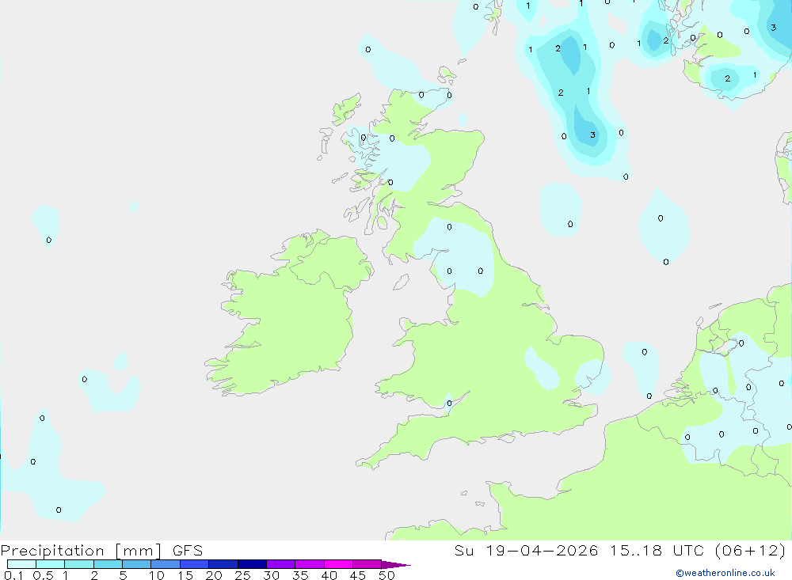Select the 40–45 mm magenta legend swatch
The height and width of the screenshot is (580, 792).
[338, 564]
